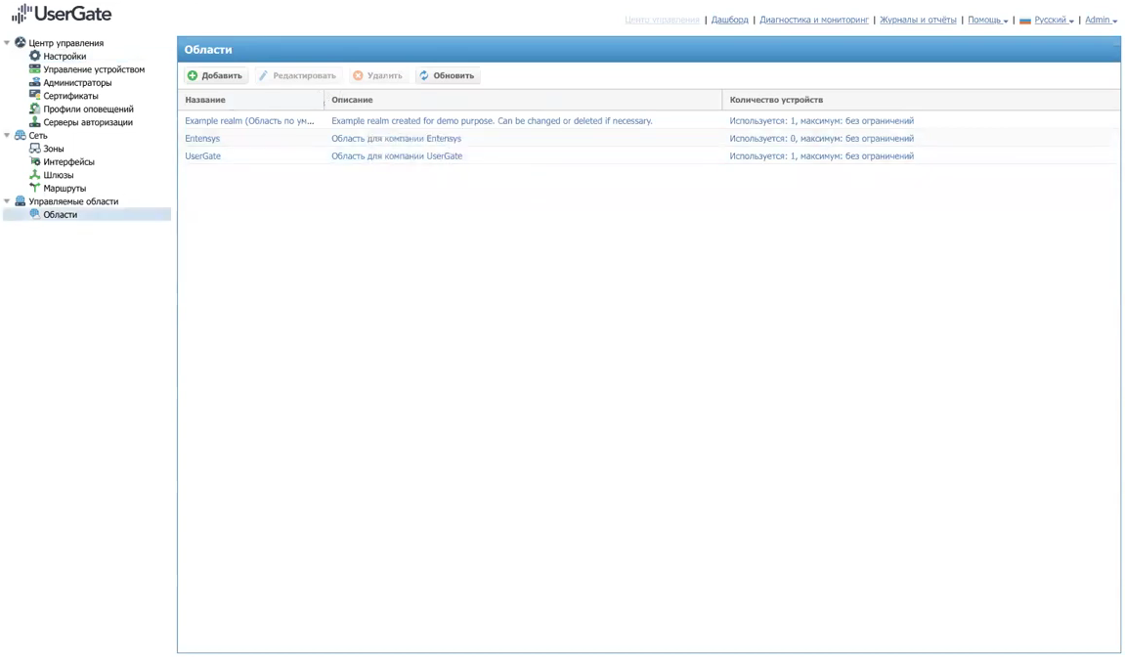Click the Управление устройством icon

point(34,69)
